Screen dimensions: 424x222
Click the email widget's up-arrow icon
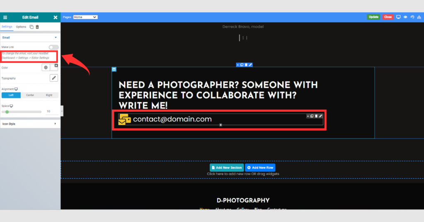(308, 116)
